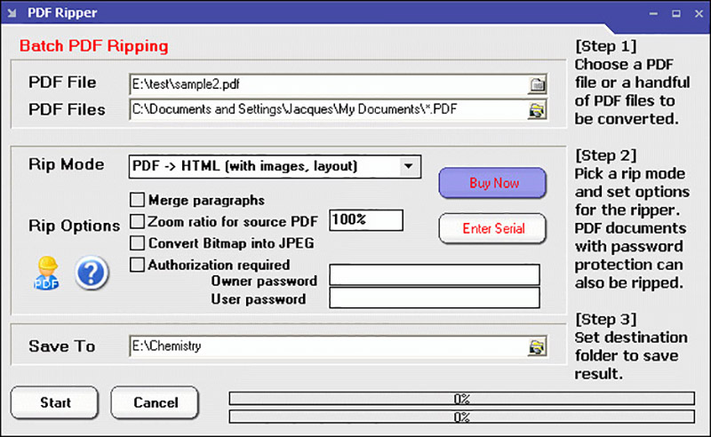The height and width of the screenshot is (437, 711).
Task: Open help via blue question mark icon
Action: point(92,274)
